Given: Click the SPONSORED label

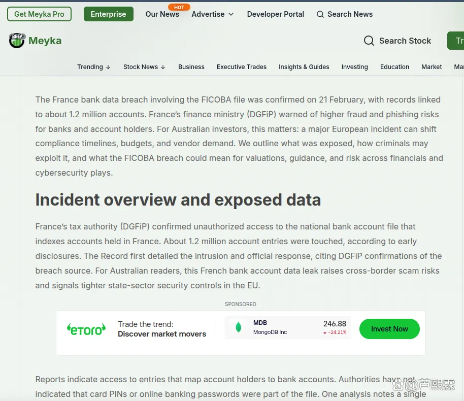Looking at the screenshot, I should click(240, 304).
